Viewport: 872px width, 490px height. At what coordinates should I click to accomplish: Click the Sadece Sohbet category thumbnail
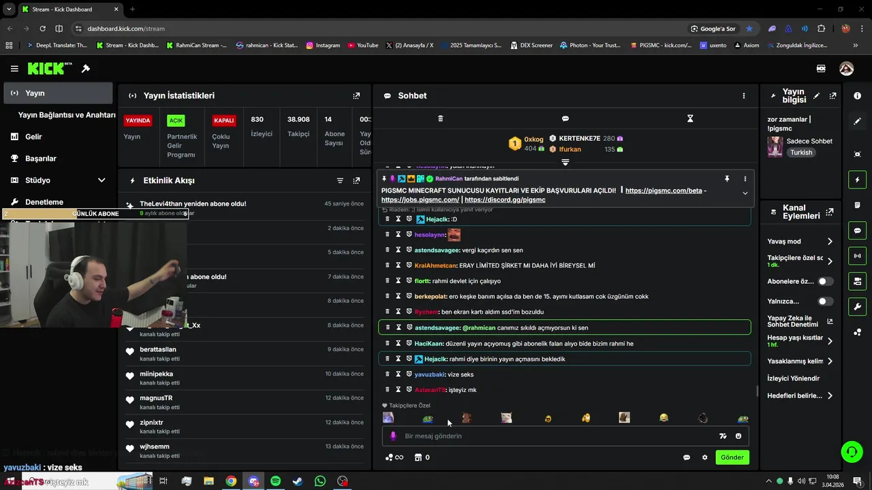[x=775, y=146]
